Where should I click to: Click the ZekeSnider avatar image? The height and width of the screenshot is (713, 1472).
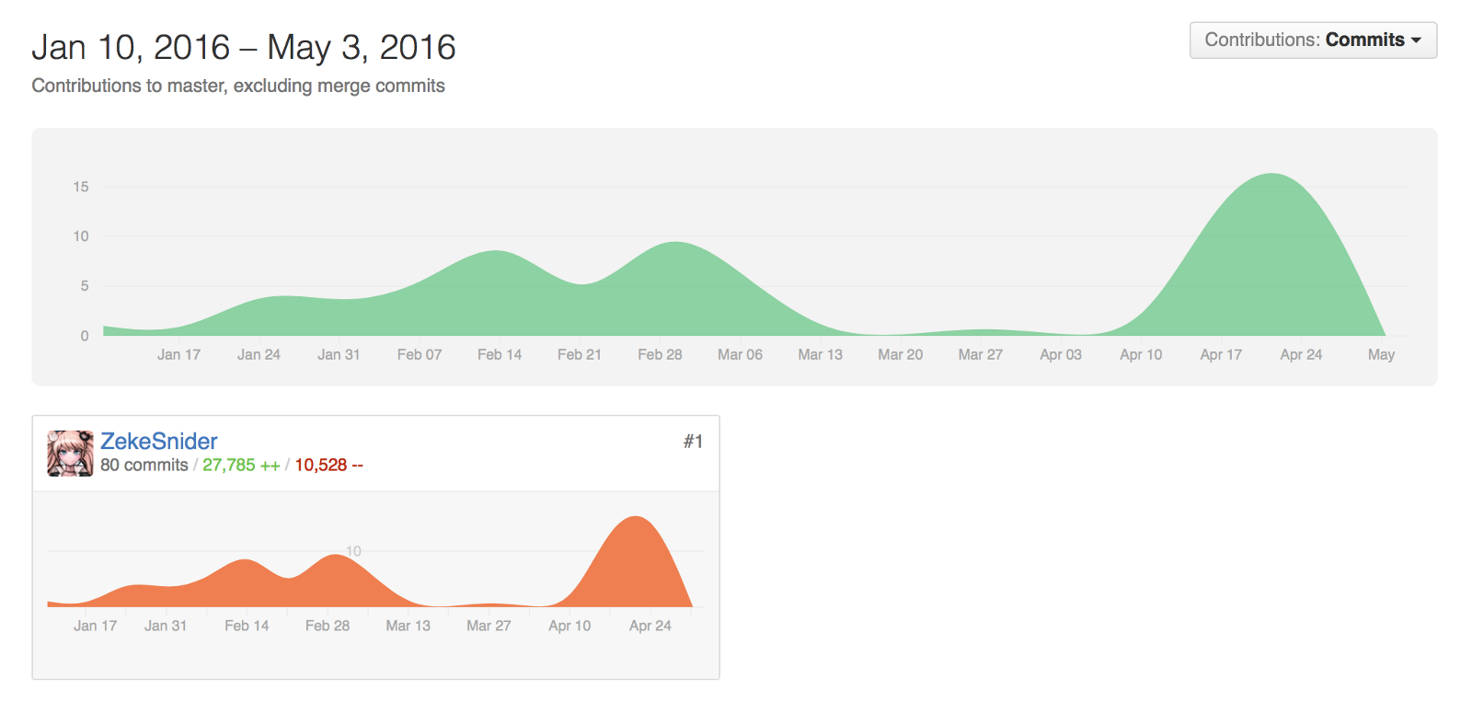click(70, 454)
